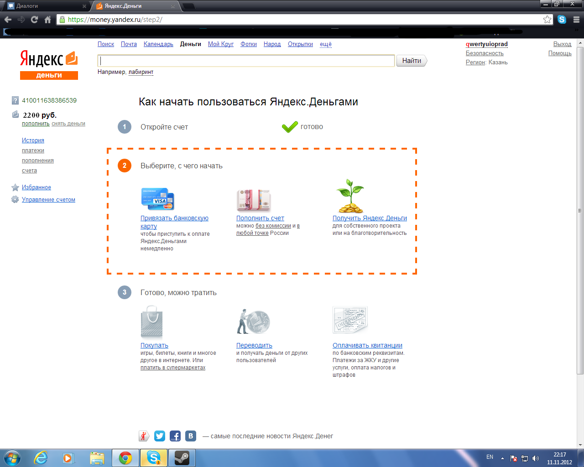This screenshot has width=584, height=467.
Task: Click the question mark icon beside account number
Action: [x=15, y=100]
